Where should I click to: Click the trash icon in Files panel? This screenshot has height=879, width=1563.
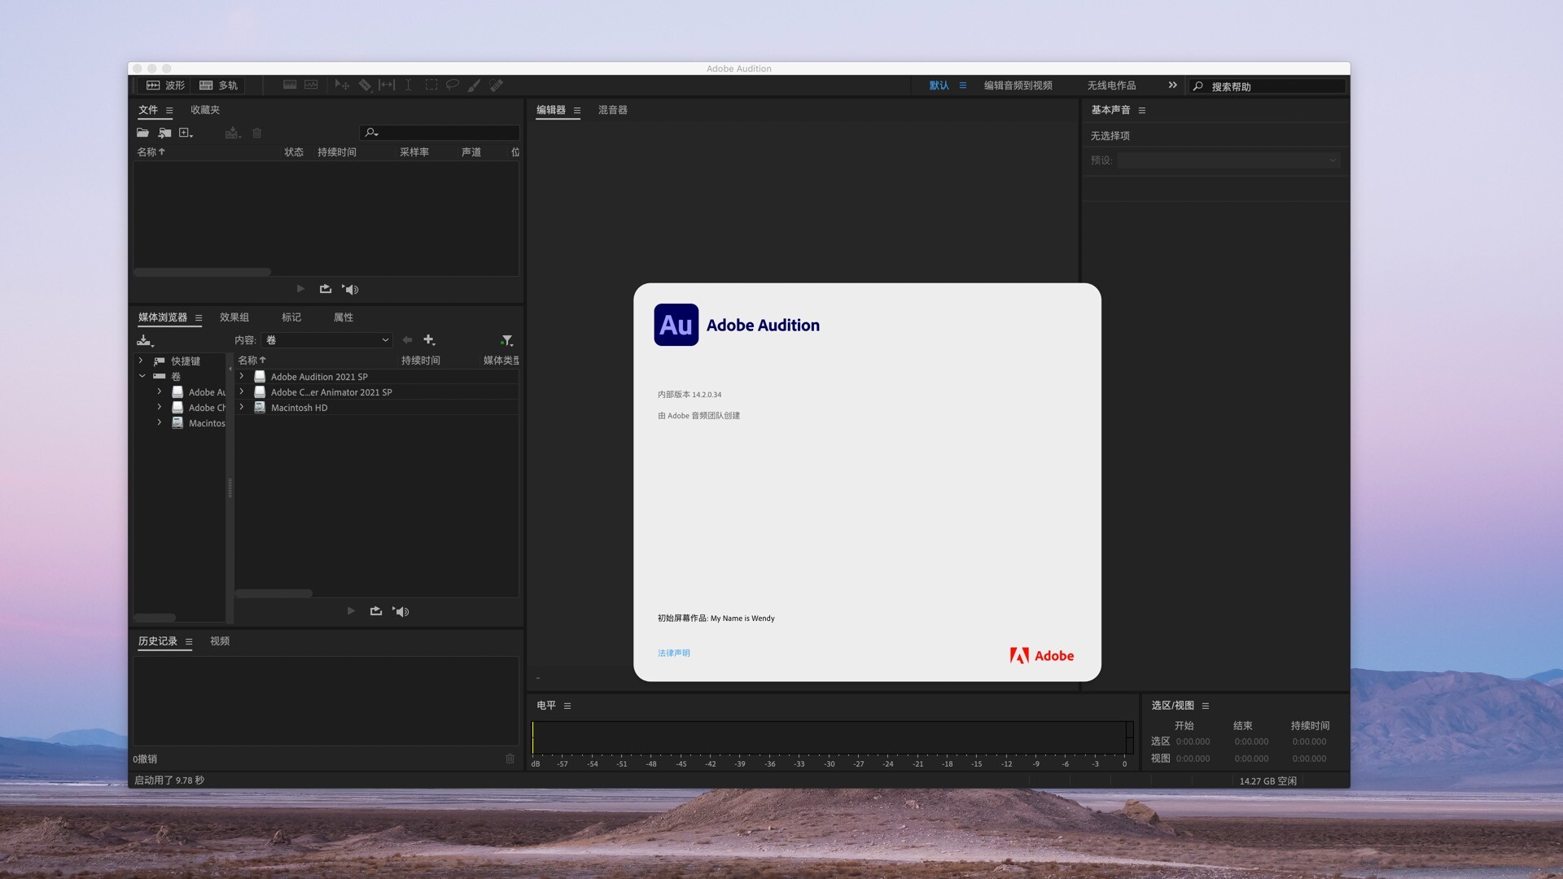tap(256, 133)
